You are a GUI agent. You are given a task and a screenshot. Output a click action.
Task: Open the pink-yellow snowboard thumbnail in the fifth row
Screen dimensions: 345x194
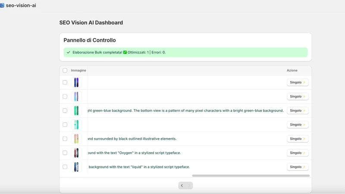pos(76,138)
